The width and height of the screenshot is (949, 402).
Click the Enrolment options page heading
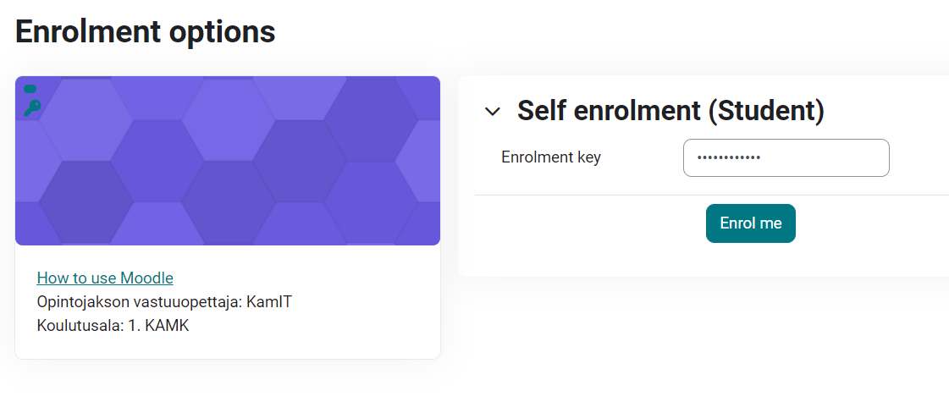pyautogui.click(x=146, y=31)
